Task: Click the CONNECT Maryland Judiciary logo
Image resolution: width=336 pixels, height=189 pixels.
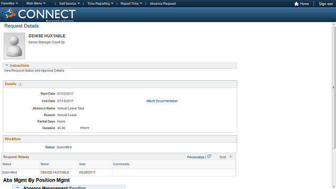Action: tap(38, 15)
